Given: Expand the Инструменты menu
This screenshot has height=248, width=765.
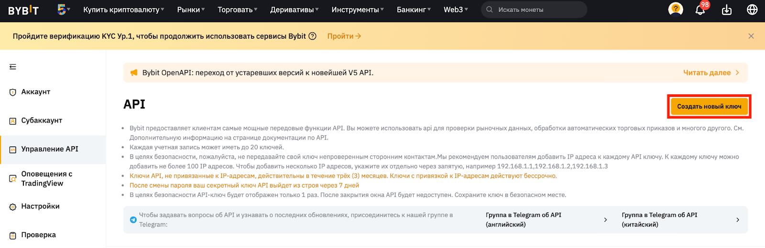Looking at the screenshot, I should [358, 10].
